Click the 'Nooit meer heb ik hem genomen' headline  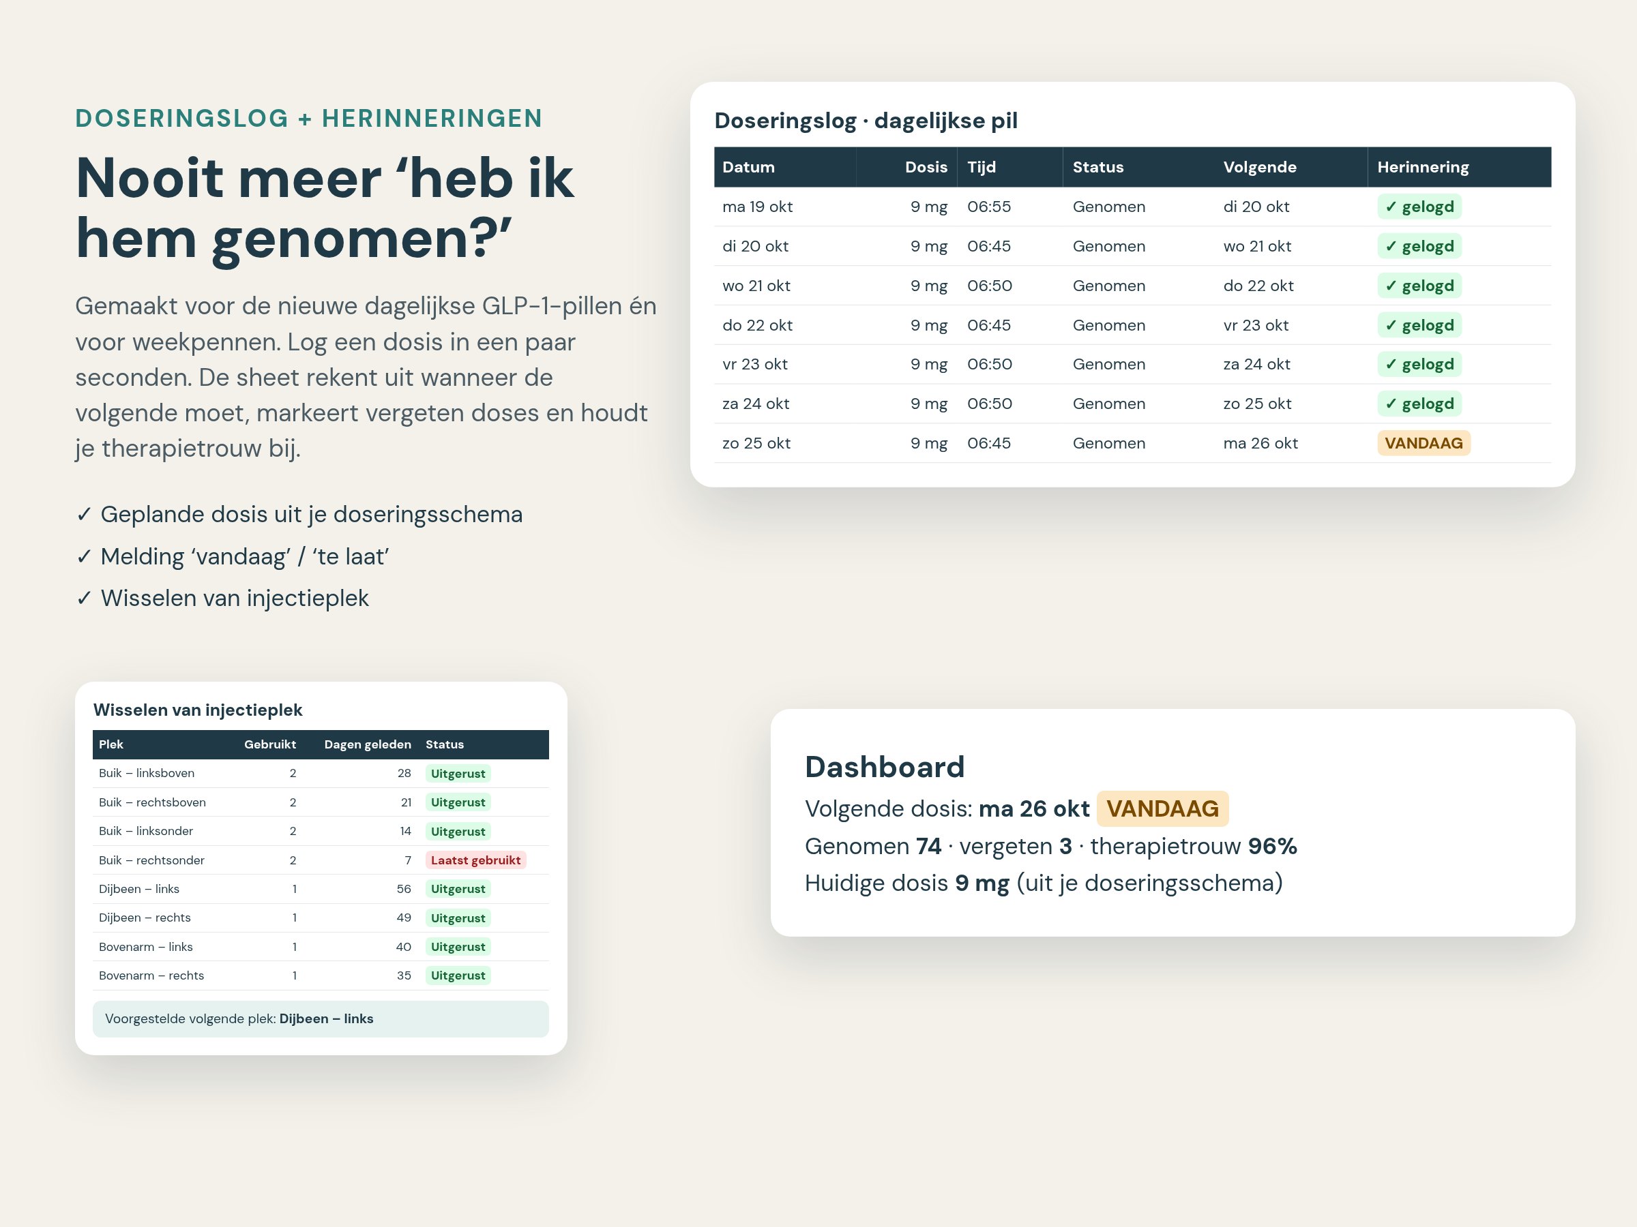(x=325, y=208)
